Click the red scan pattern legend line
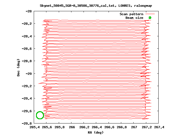 (x=150, y=14)
